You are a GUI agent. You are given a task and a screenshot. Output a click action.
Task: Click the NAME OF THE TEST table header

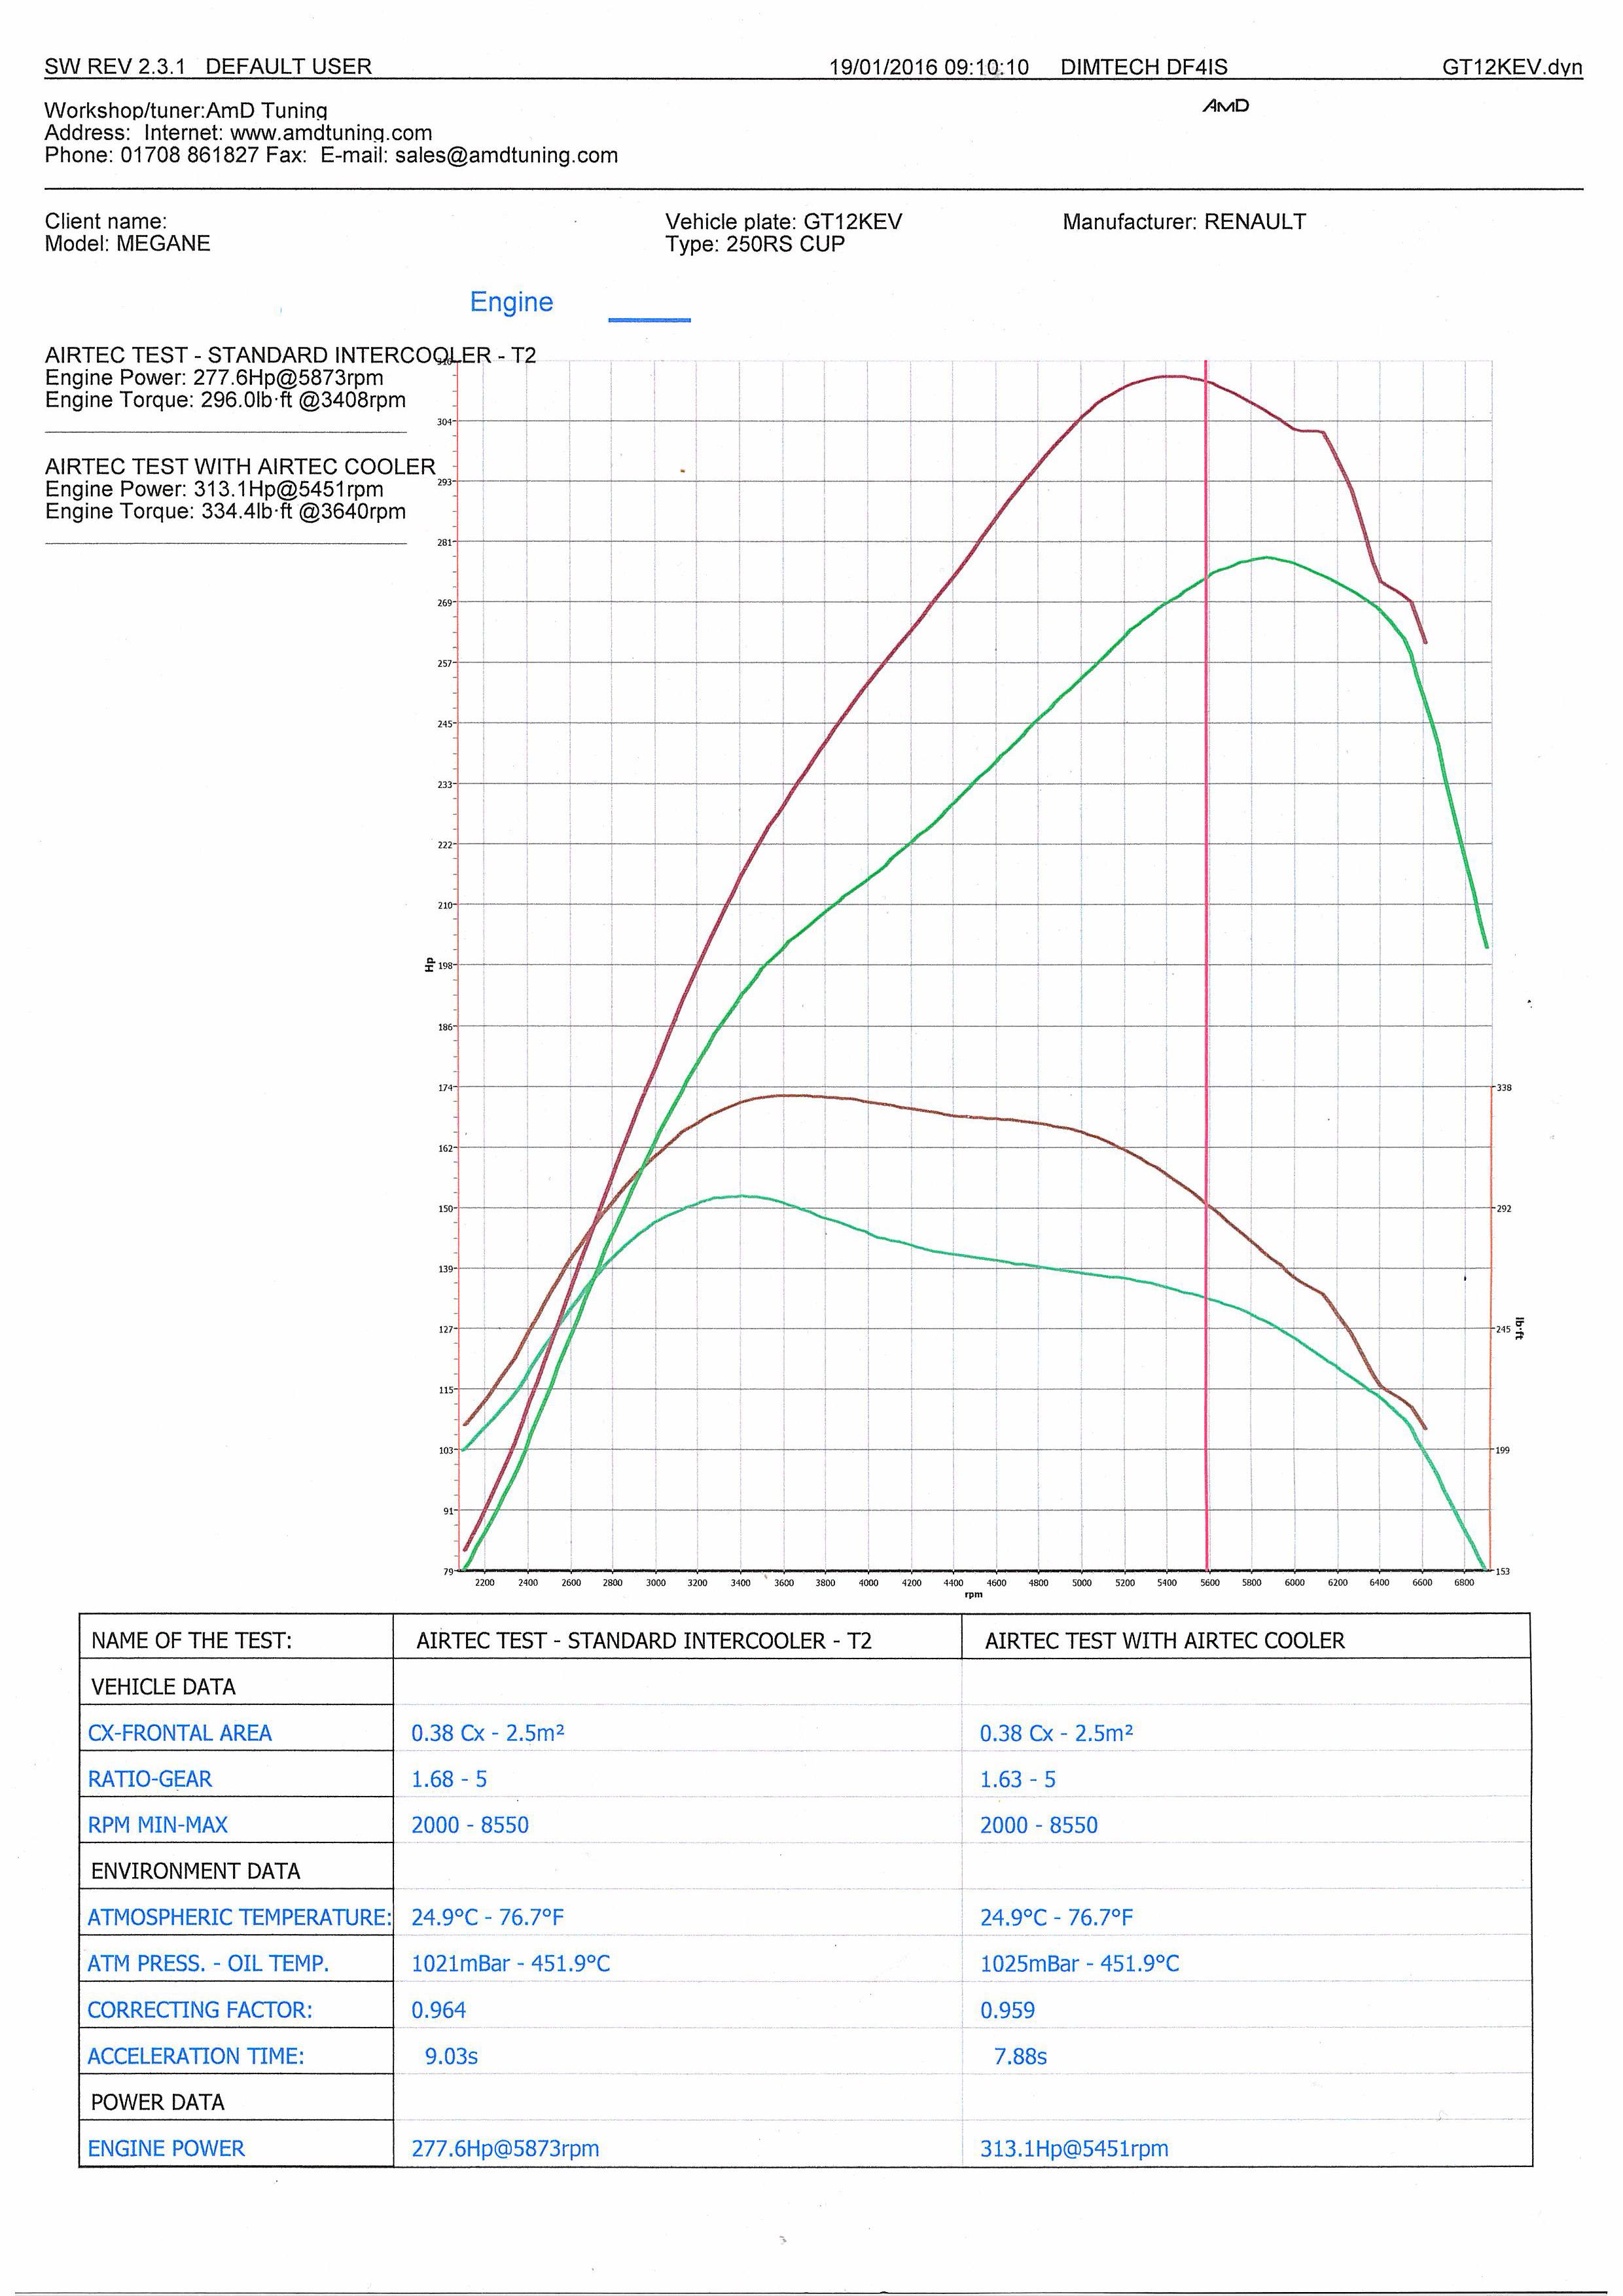click(x=191, y=1640)
